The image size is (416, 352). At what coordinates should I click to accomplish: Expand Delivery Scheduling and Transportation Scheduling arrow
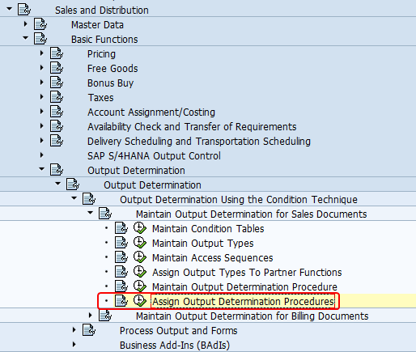point(42,141)
